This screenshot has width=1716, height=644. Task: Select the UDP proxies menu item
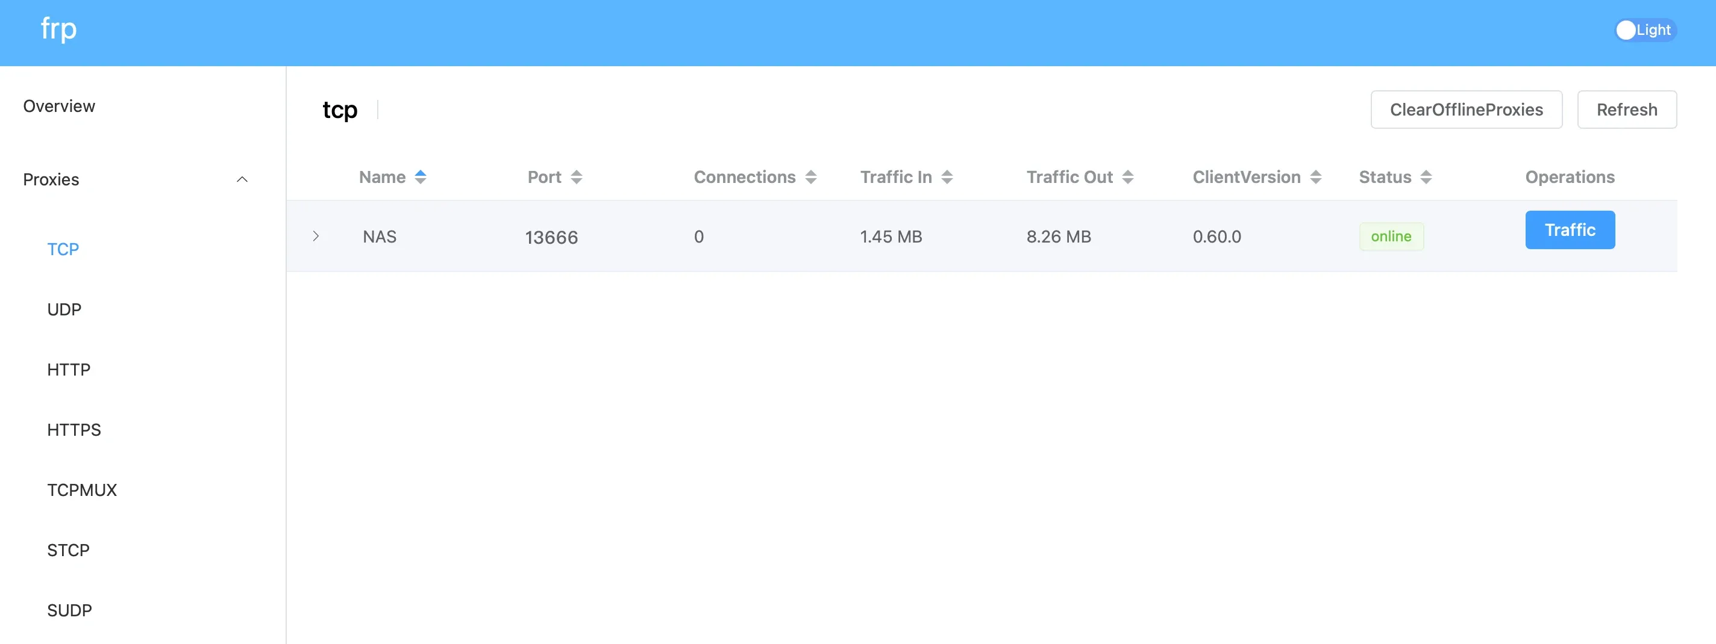pyautogui.click(x=64, y=309)
